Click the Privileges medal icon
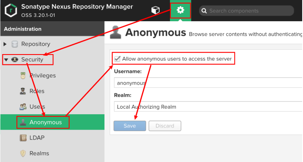Image resolution: width=303 pixels, height=162 pixels. (23, 75)
